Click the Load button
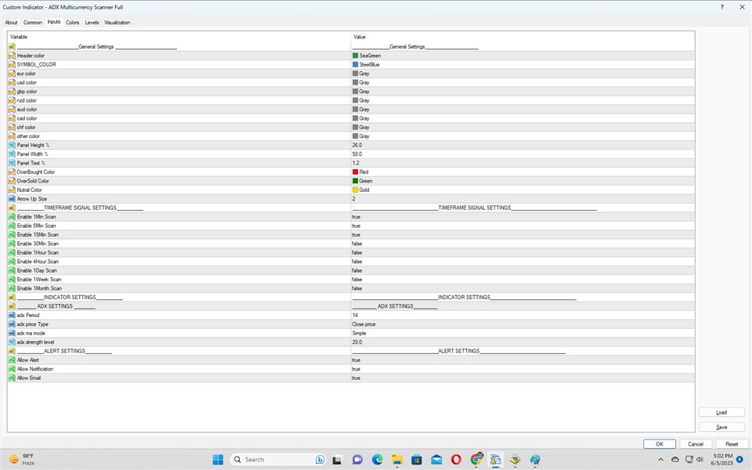The image size is (752, 470). click(721, 413)
